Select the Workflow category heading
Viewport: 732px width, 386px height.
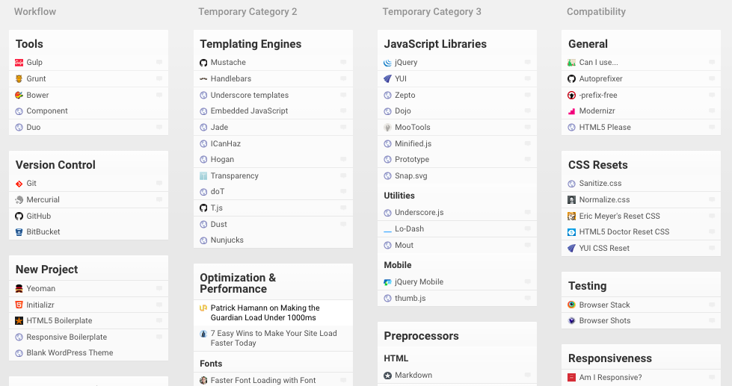coord(35,12)
